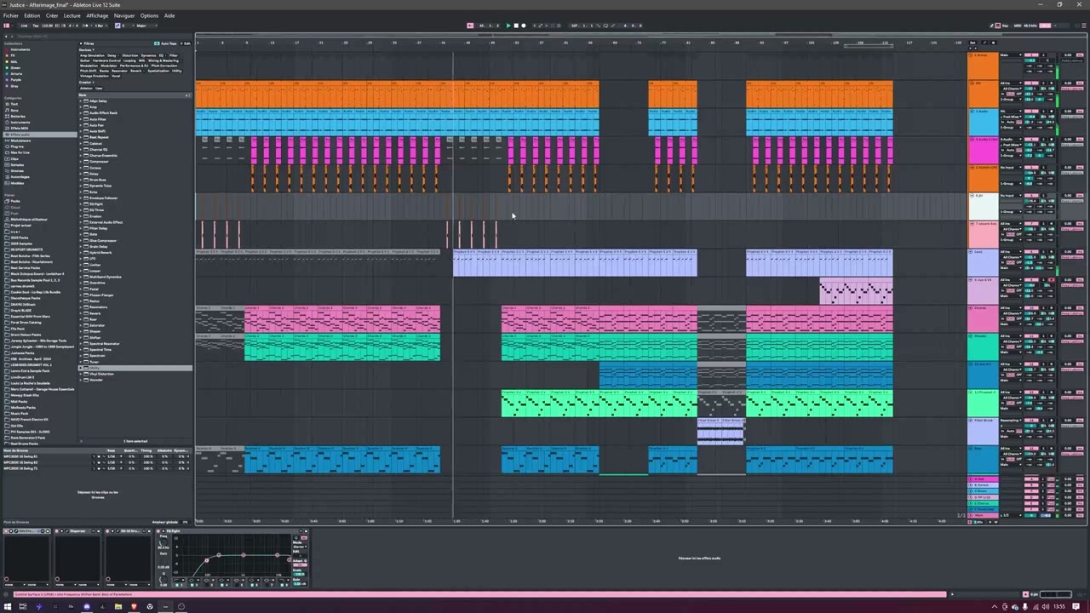This screenshot has height=613, width=1090.
Task: Click bar 17 in the timeline ruler
Action: pyautogui.click(x=296, y=42)
